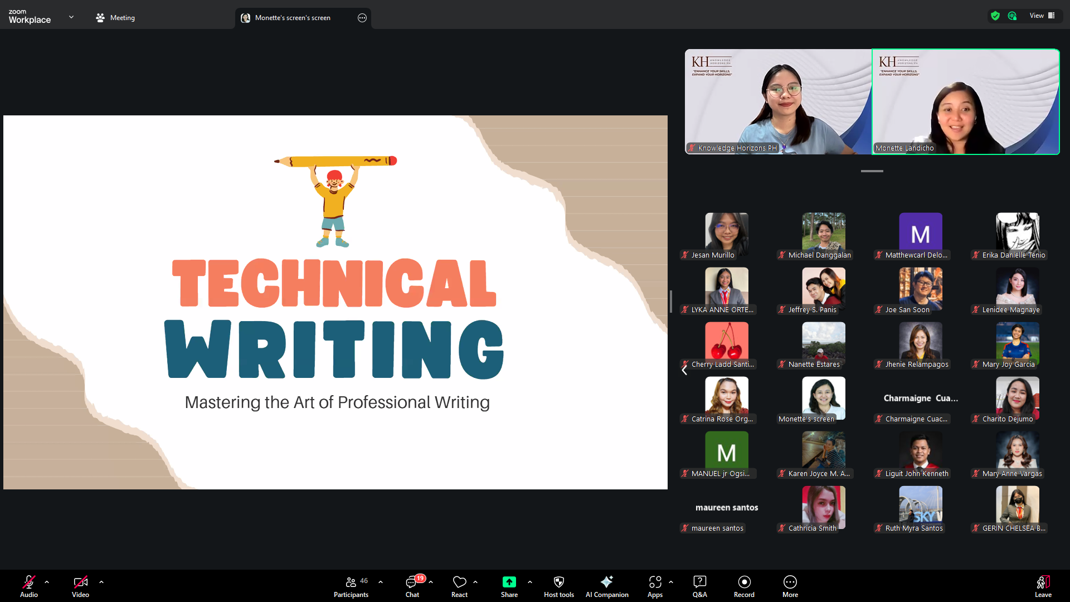Expand video options arrow beside Video
This screenshot has height=602, width=1070.
[x=101, y=582]
